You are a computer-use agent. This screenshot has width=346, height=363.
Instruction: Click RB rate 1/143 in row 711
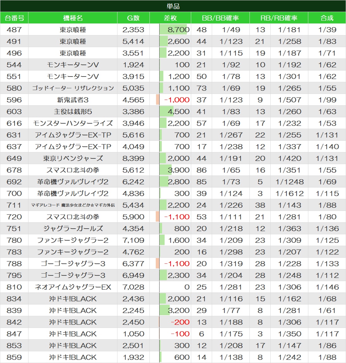pyautogui.click(x=289, y=205)
